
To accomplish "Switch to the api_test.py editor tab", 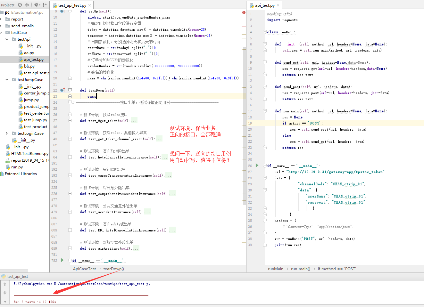I will [x=264, y=5].
